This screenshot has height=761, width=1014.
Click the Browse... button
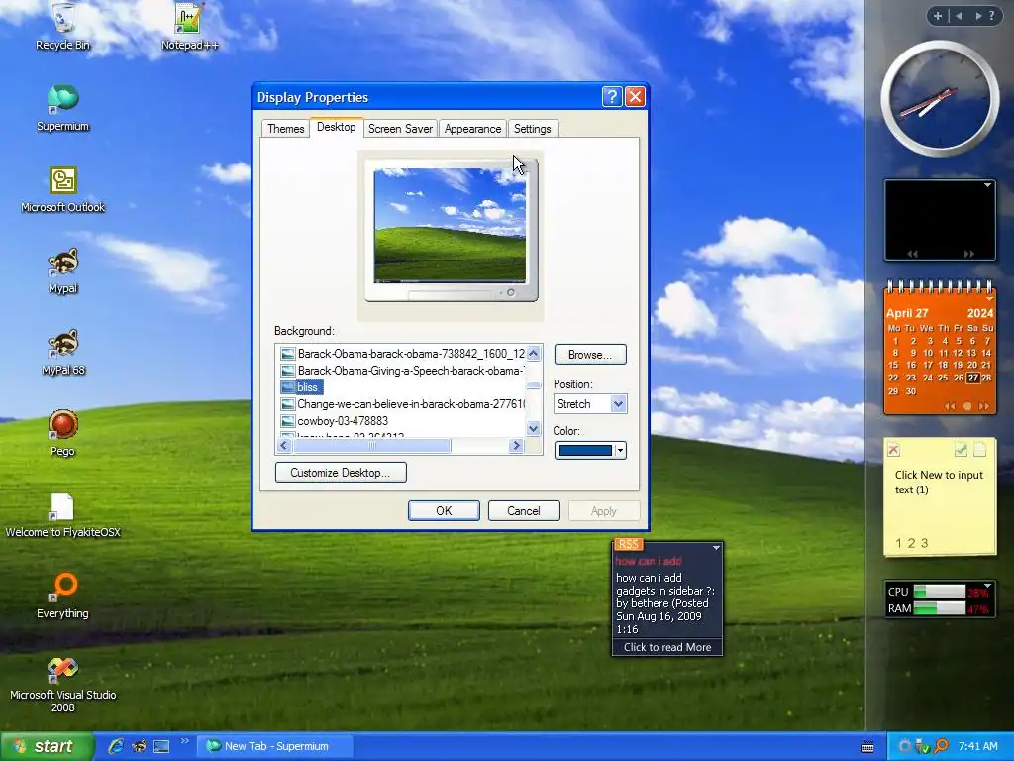(x=590, y=355)
